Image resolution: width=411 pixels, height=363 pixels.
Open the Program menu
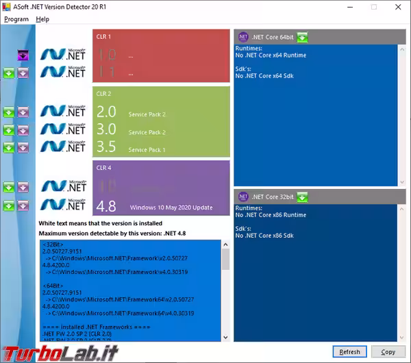16,19
